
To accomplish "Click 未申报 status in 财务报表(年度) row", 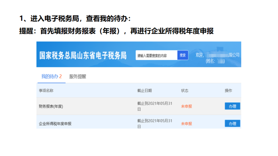I will [x=186, y=106].
